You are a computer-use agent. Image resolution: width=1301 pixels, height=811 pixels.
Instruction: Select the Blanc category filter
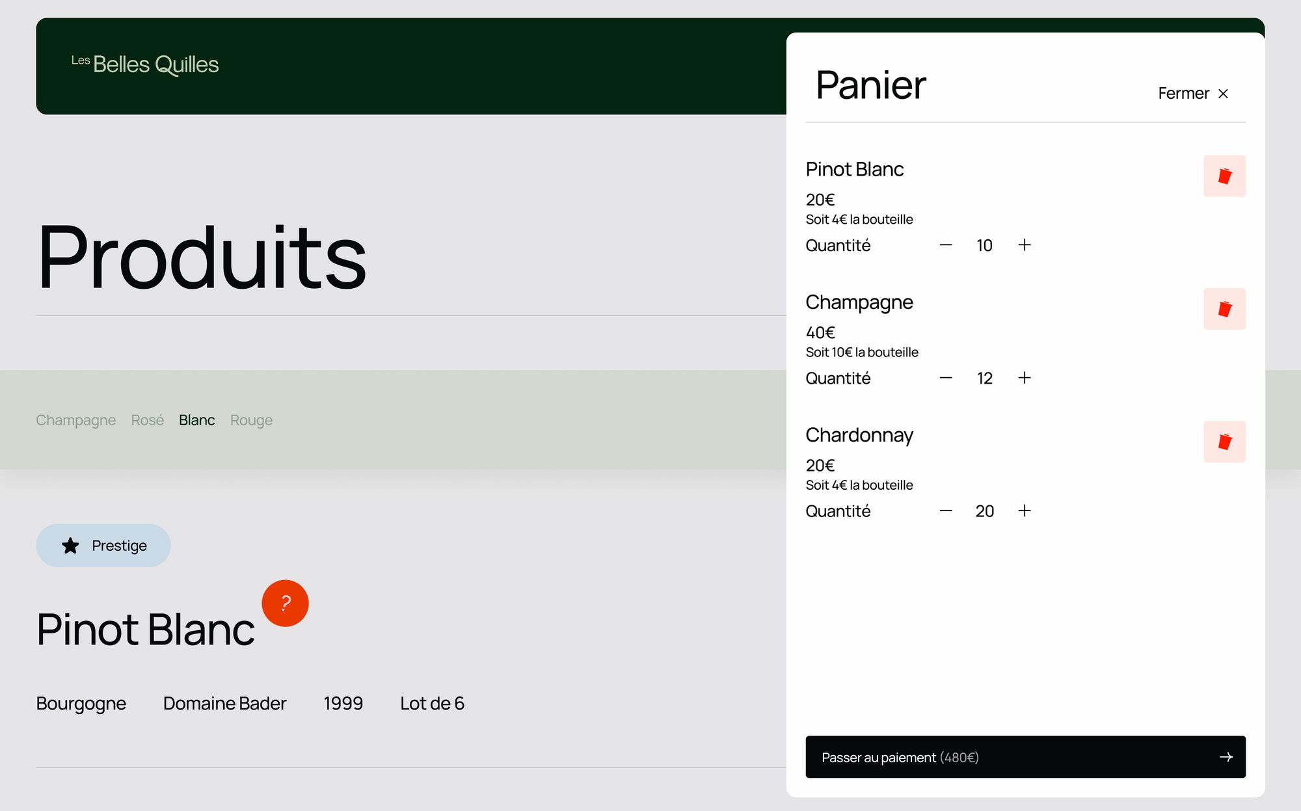(x=196, y=420)
